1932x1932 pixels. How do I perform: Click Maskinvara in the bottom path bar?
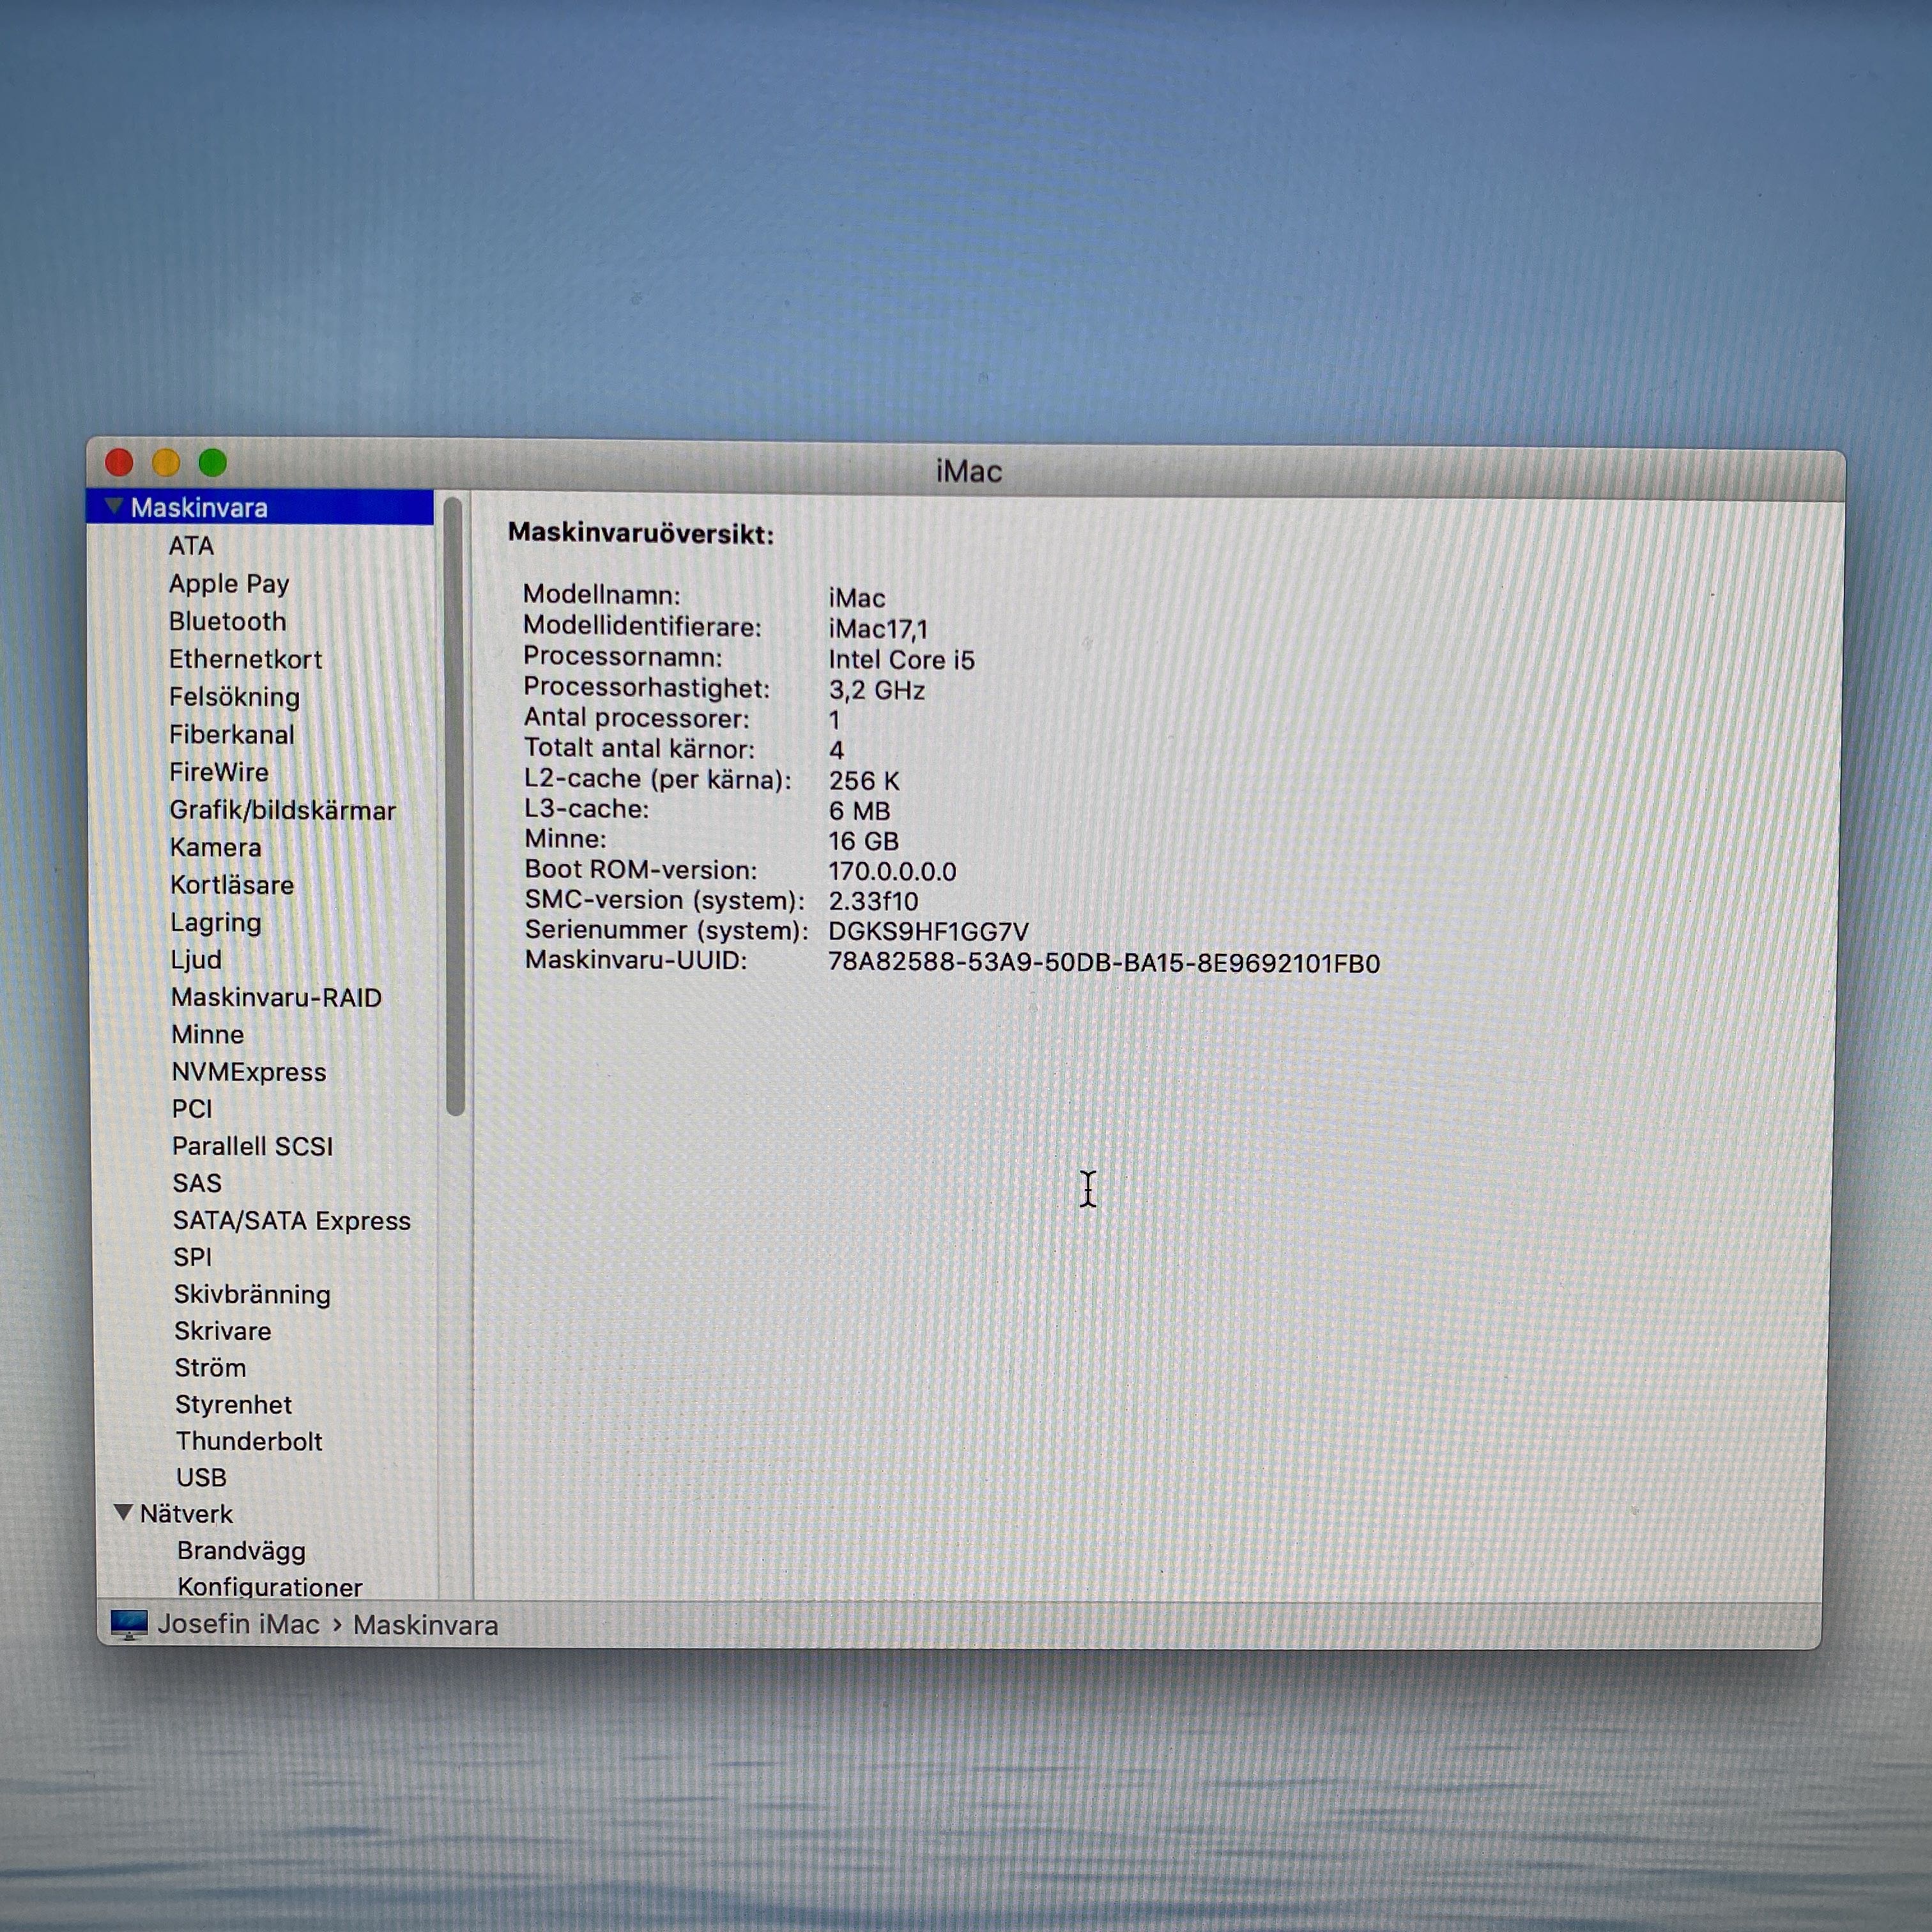click(x=425, y=1625)
